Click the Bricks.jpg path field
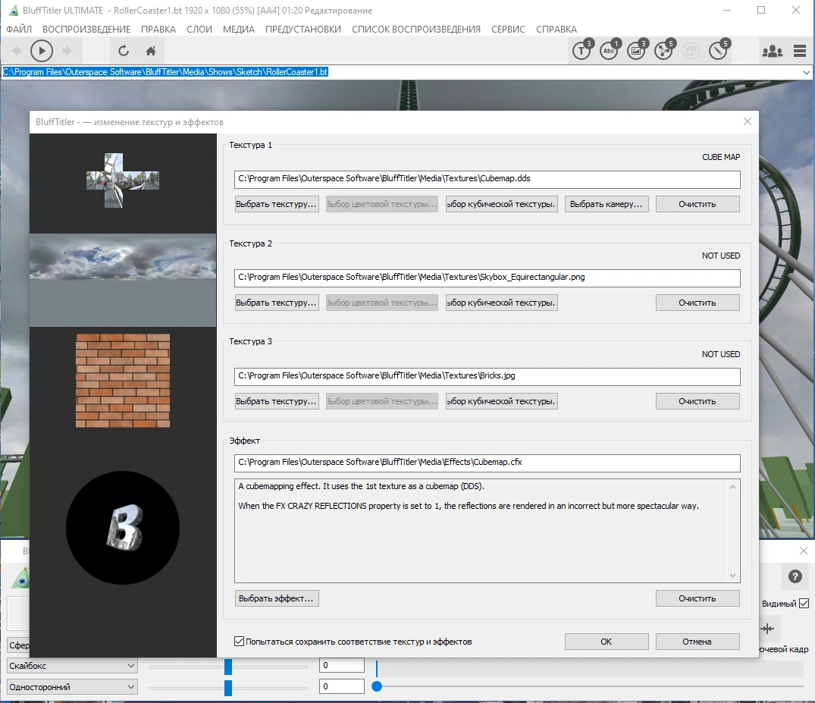This screenshot has height=703, width=815. point(487,376)
